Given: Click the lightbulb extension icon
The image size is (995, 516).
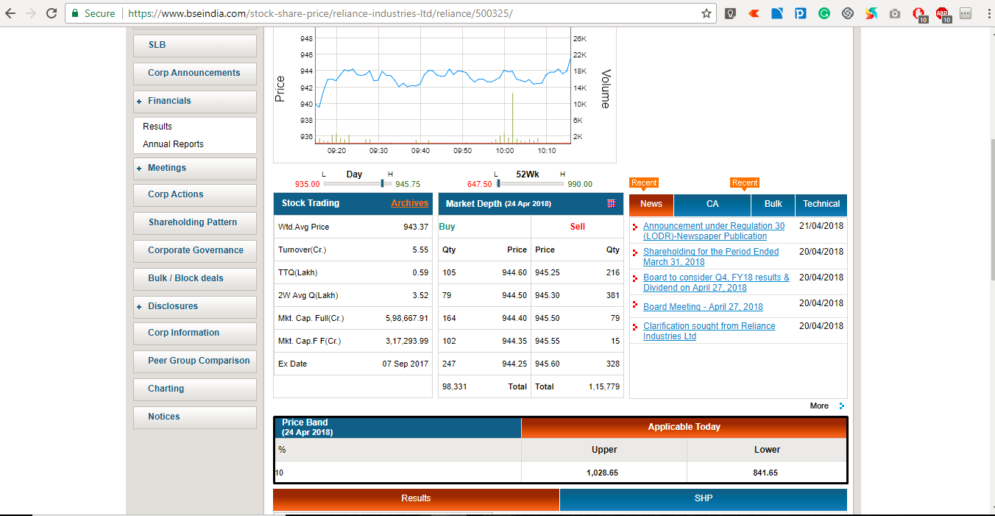Looking at the screenshot, I should 730,13.
